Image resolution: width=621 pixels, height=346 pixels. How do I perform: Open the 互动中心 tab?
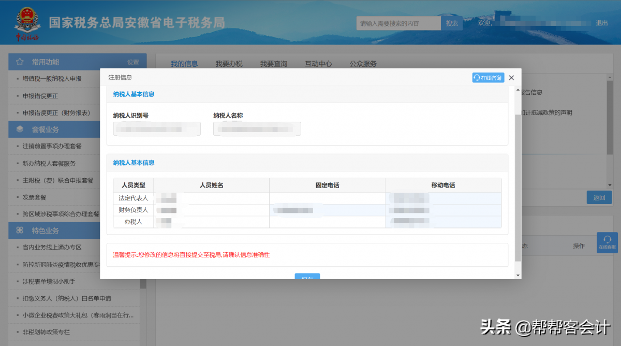point(318,64)
